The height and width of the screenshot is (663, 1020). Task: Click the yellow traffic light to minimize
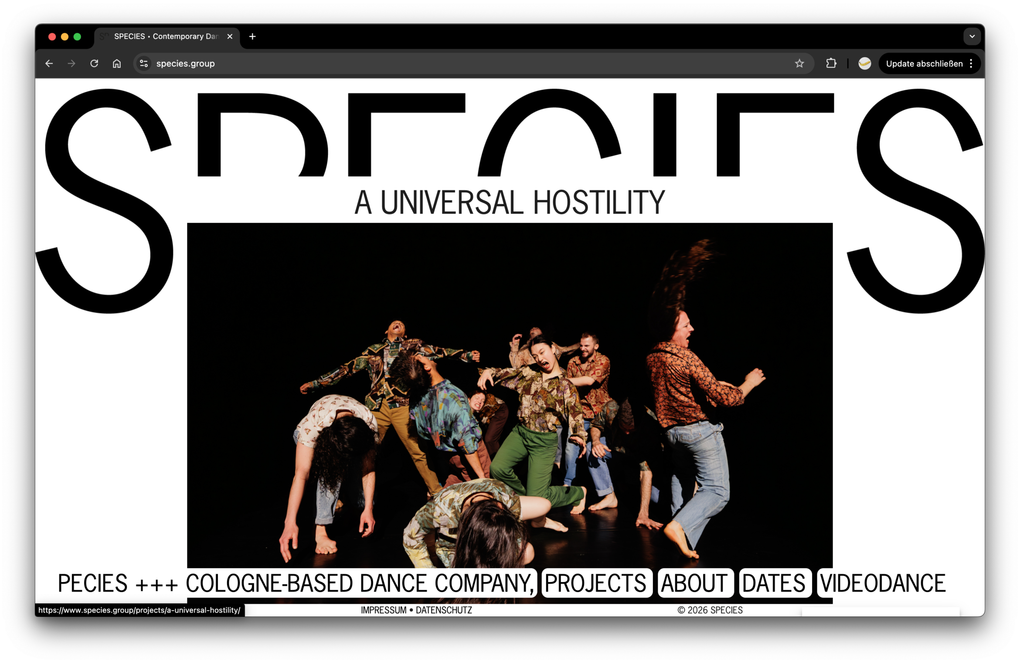pyautogui.click(x=65, y=37)
